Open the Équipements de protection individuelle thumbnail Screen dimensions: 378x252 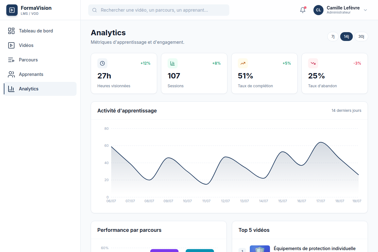coord(260,249)
